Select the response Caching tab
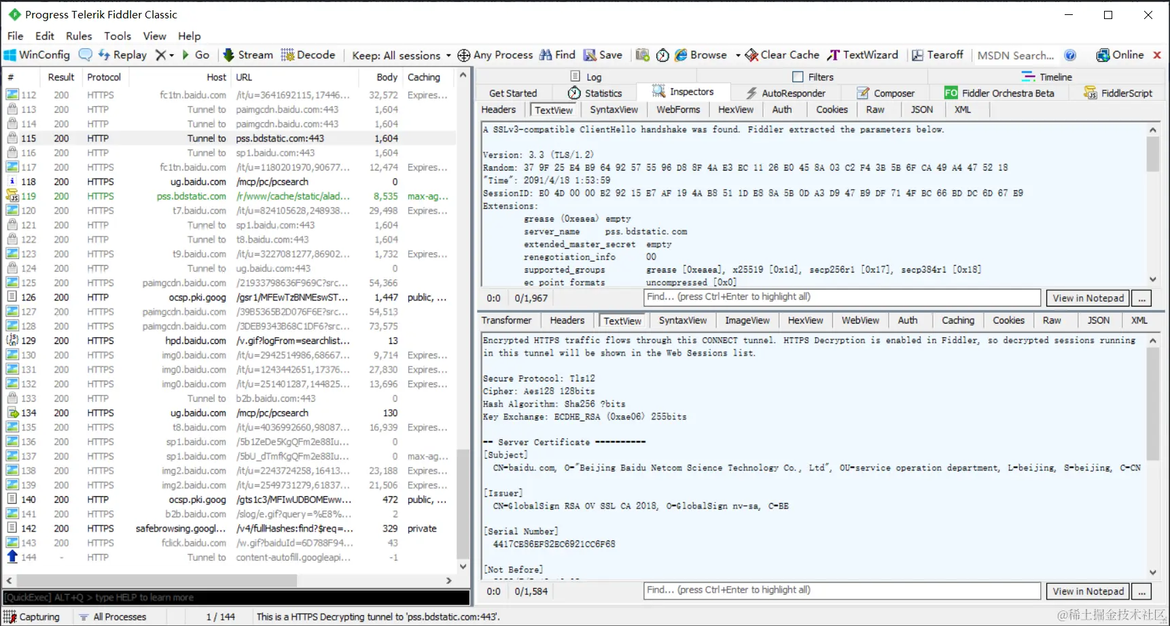 (x=958, y=320)
